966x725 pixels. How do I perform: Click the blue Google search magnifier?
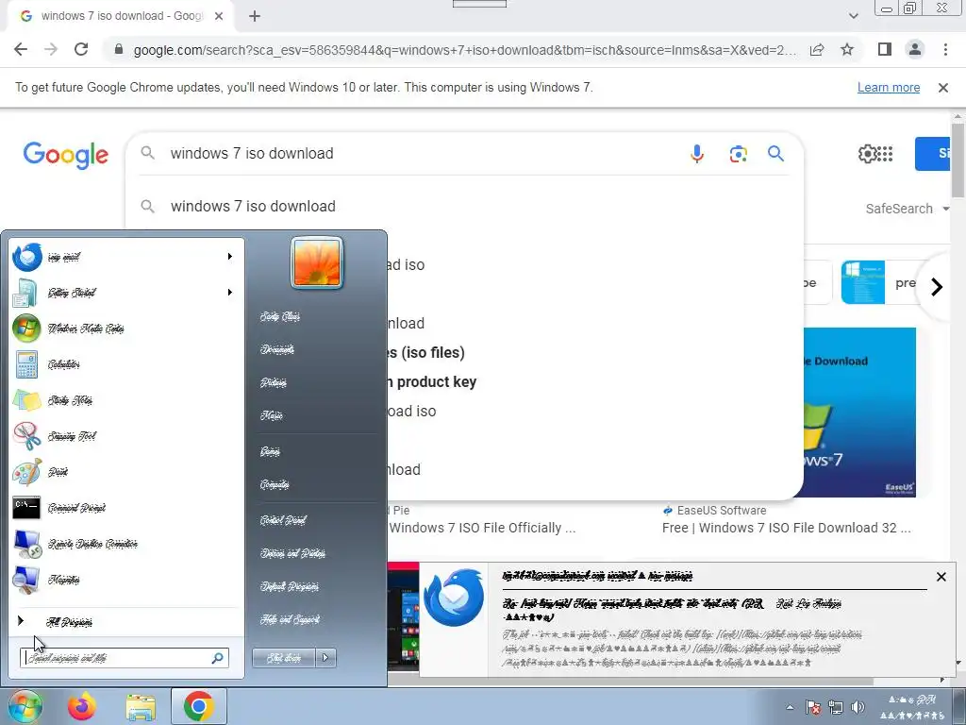[x=775, y=154]
